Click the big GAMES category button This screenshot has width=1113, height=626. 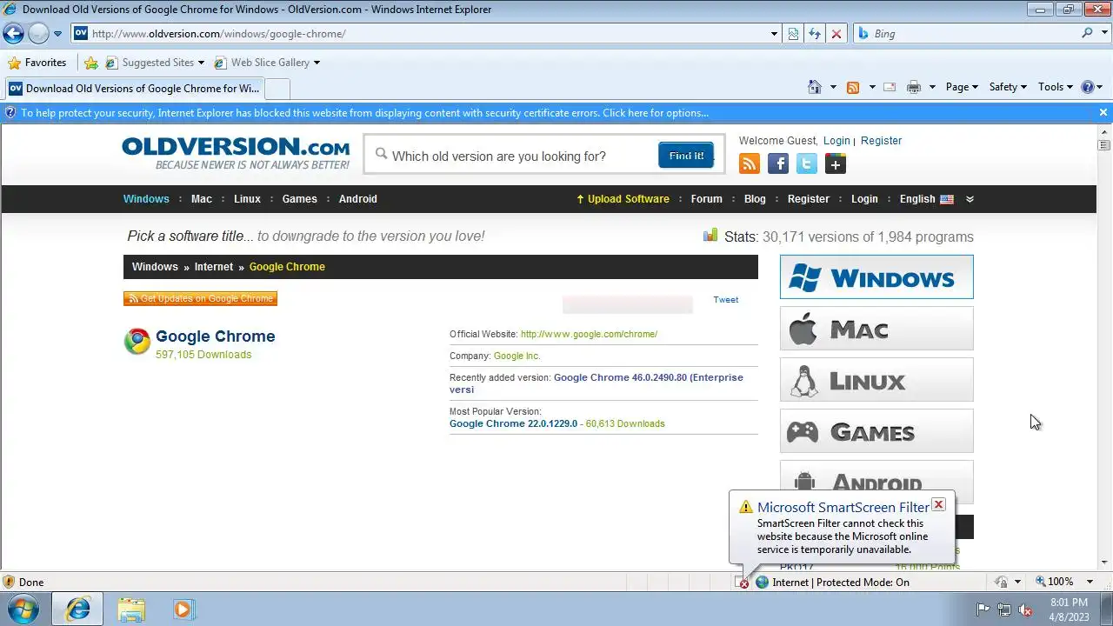pos(876,431)
